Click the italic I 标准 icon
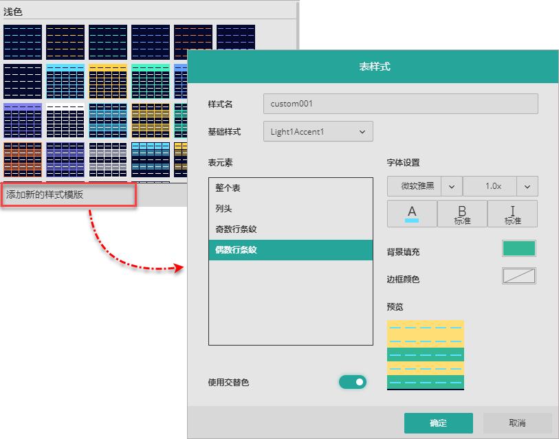Image resolution: width=559 pixels, height=439 pixels. pos(512,214)
